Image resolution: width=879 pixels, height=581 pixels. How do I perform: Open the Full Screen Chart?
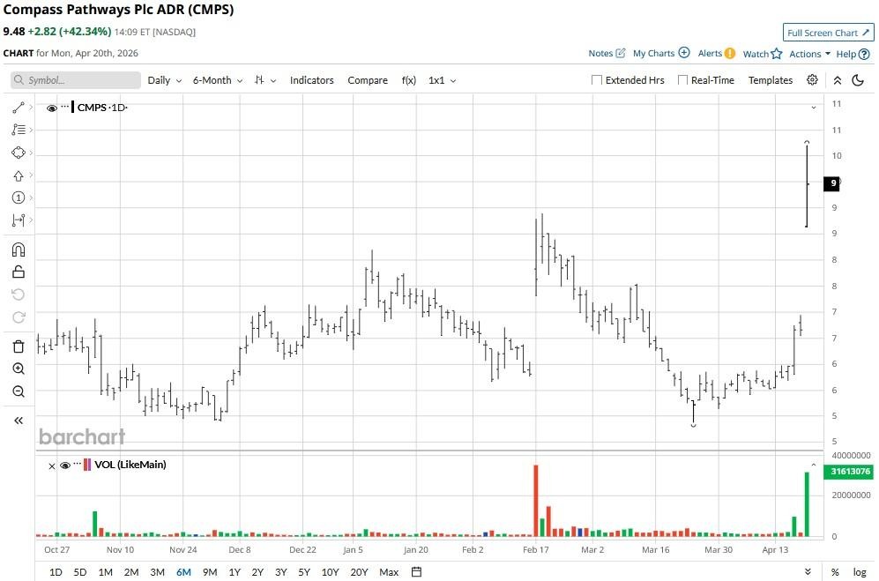[x=828, y=33]
